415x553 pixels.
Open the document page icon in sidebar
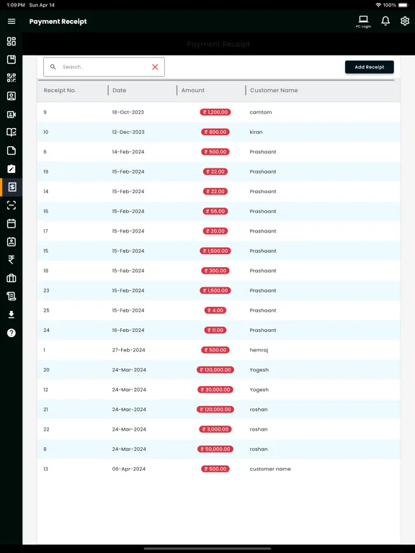(x=12, y=150)
